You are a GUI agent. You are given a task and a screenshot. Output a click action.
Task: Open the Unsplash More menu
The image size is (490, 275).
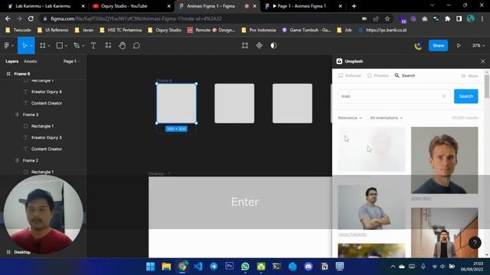[469, 76]
